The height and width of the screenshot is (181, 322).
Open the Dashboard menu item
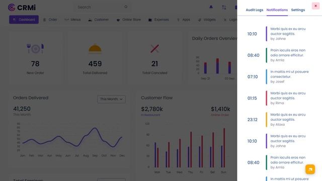(x=24, y=20)
